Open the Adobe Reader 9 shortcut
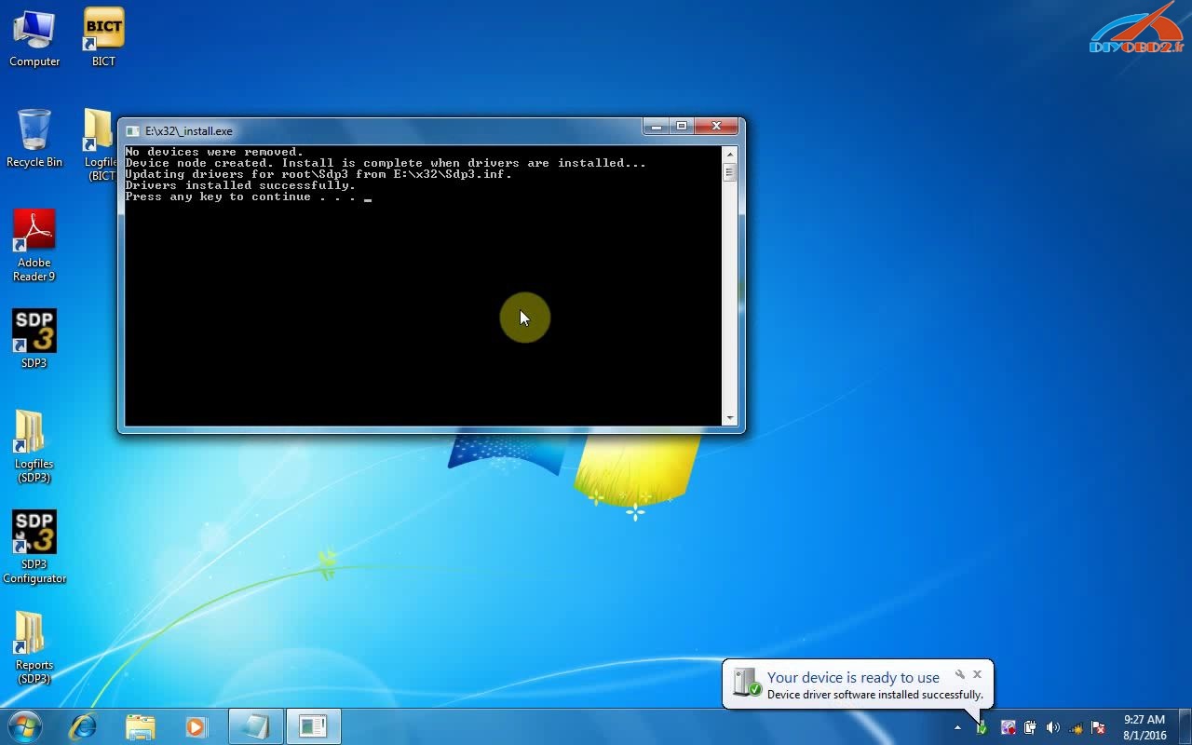1192x745 pixels. pyautogui.click(x=34, y=232)
